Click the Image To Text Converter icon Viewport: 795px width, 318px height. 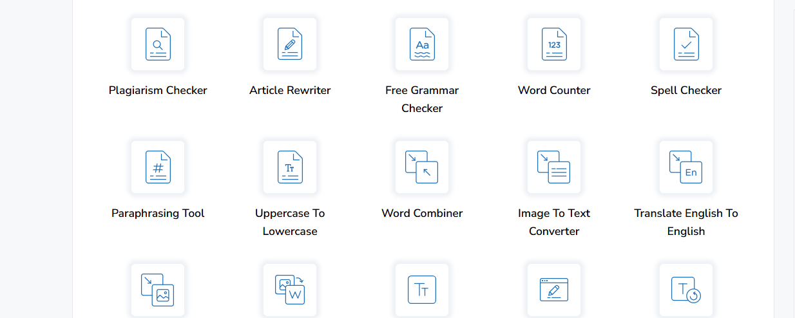coord(554,167)
